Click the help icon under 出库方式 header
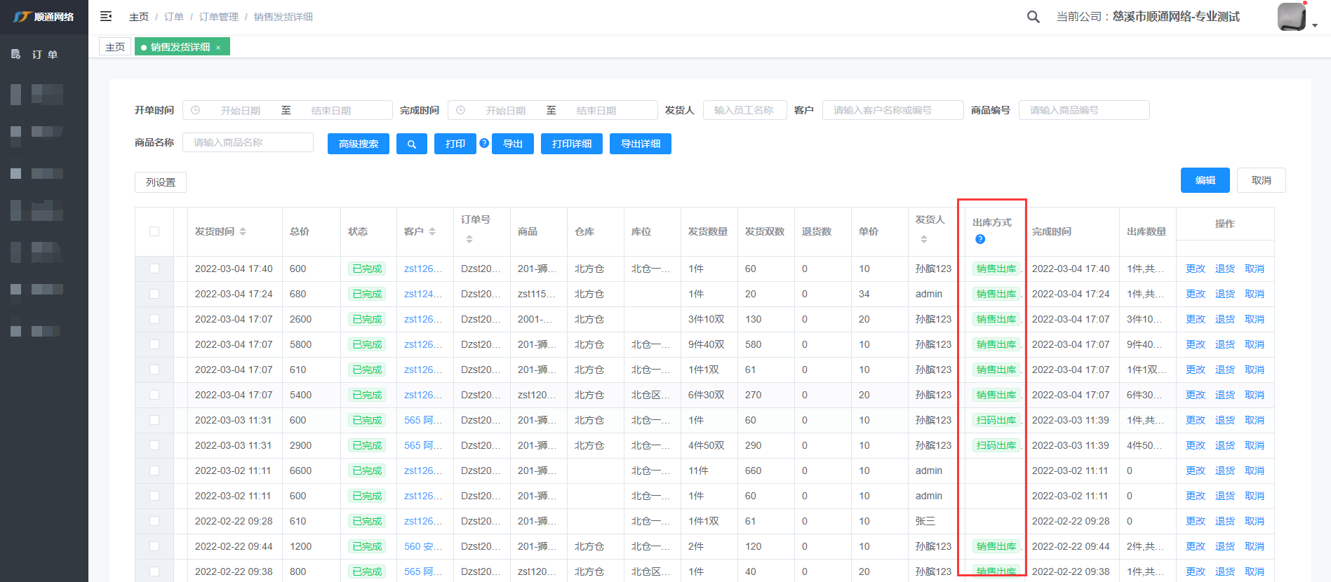Image resolution: width=1331 pixels, height=582 pixels. 980,239
